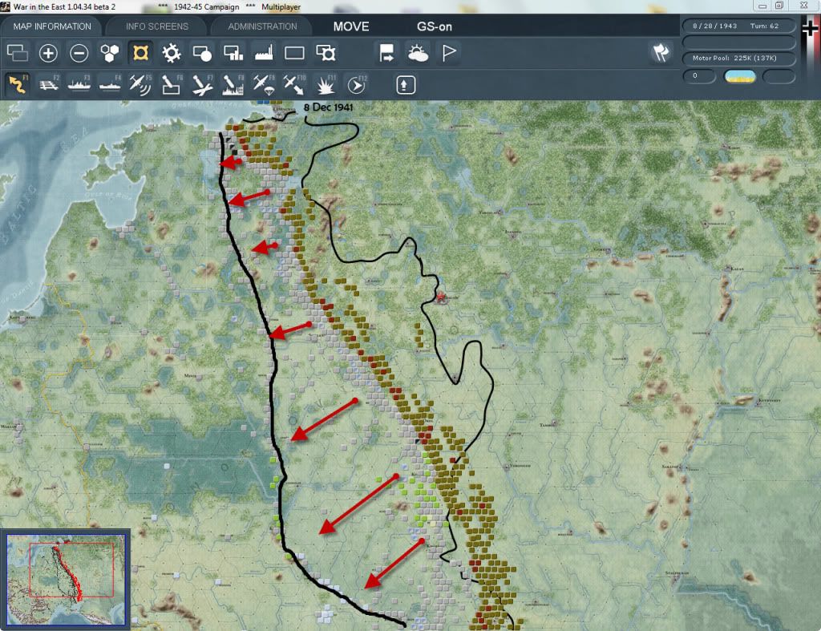Click the empty rectangle outline icon
Image resolution: width=821 pixels, height=631 pixels.
click(x=294, y=53)
